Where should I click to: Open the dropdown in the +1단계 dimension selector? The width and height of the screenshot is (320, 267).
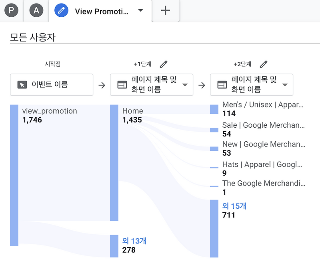point(184,85)
